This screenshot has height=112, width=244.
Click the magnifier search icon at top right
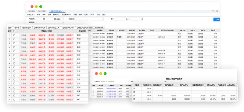[213, 11]
